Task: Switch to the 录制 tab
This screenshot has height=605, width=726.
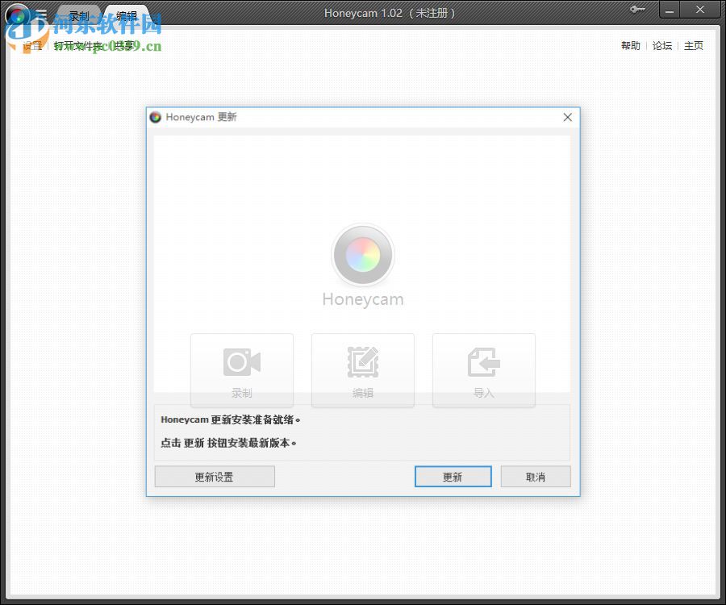Action: 78,14
